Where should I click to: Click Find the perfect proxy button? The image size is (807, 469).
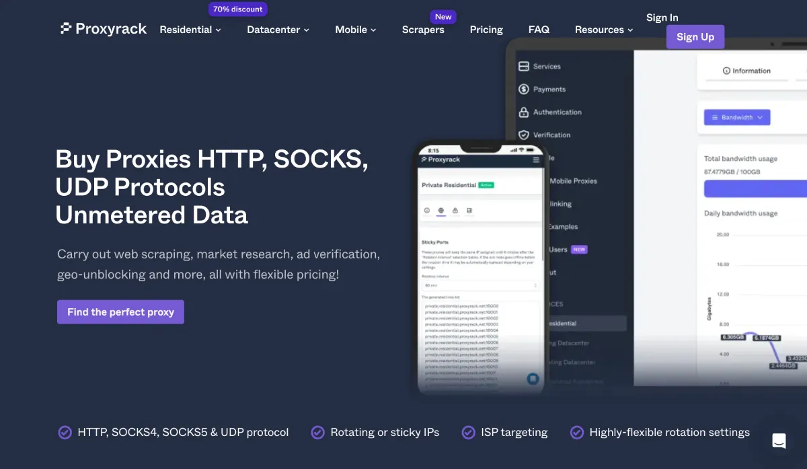click(120, 312)
